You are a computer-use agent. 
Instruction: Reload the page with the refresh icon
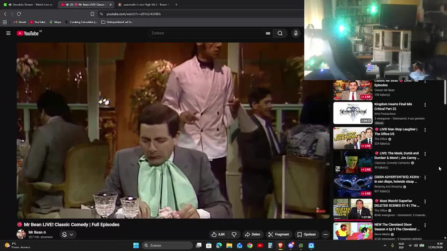point(19,14)
